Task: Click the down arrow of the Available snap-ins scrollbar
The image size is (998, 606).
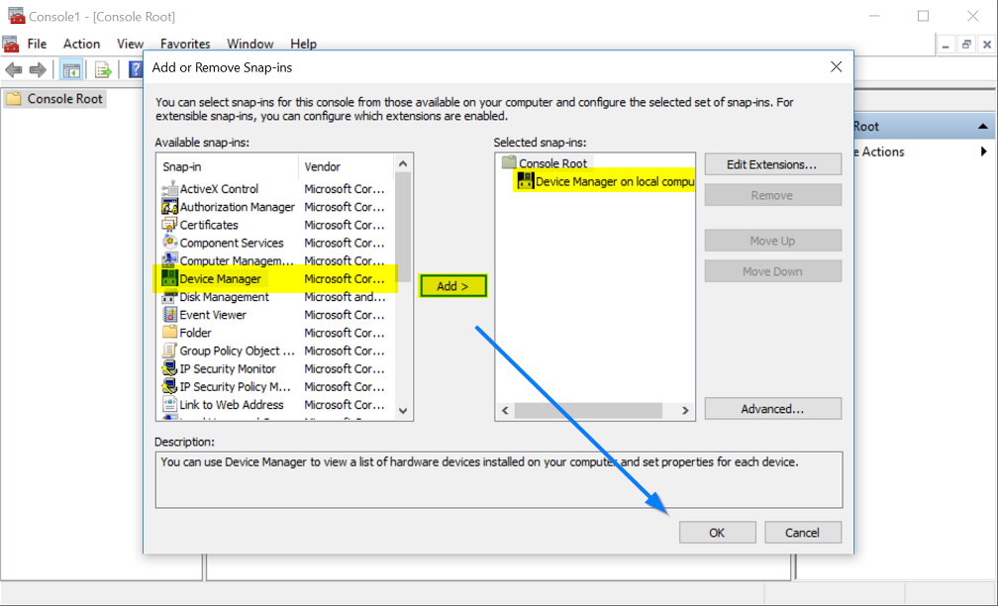Action: [403, 411]
